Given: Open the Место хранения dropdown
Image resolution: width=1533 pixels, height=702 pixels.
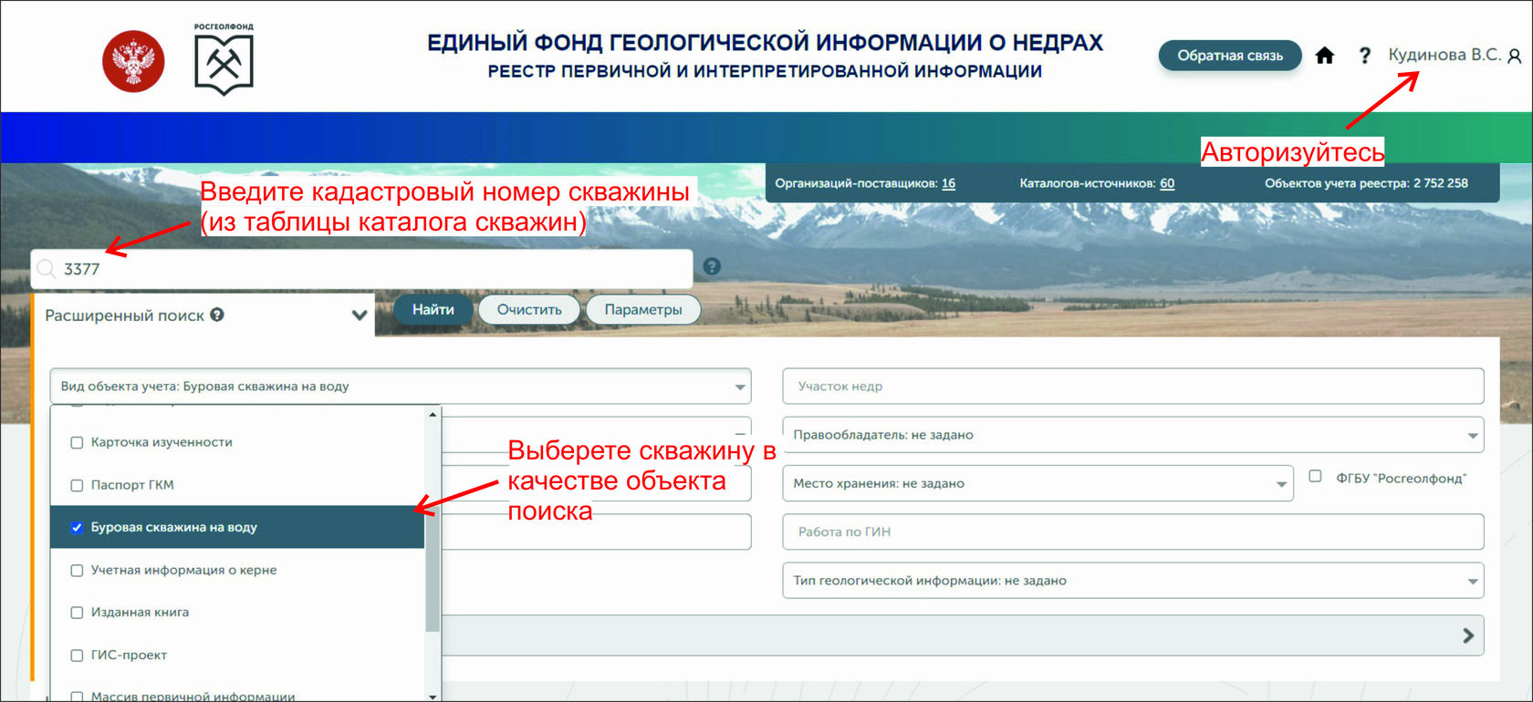Looking at the screenshot, I should click(x=1038, y=483).
